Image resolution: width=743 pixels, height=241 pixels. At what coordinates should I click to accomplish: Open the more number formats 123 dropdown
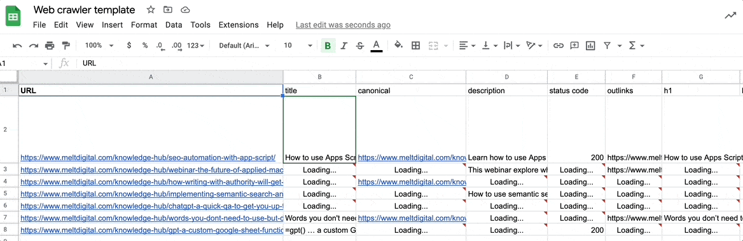click(196, 46)
